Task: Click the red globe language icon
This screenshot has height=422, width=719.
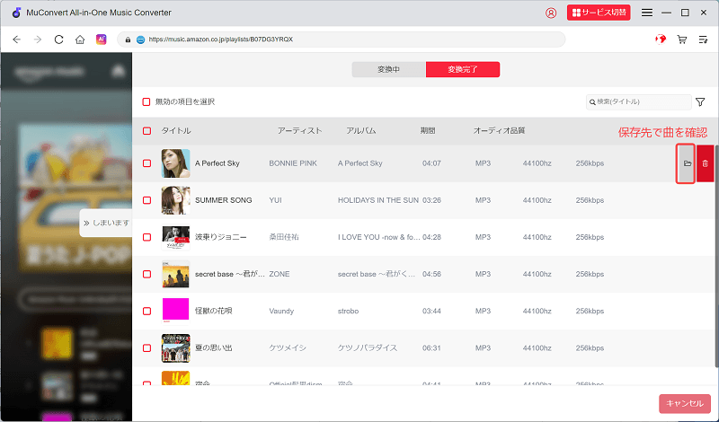Action: pyautogui.click(x=661, y=40)
